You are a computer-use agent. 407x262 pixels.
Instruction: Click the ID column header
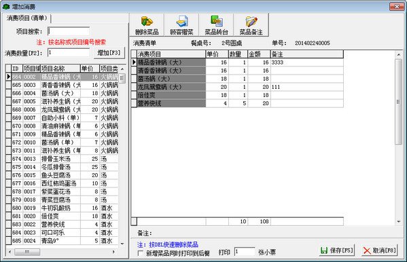[x=17, y=69]
